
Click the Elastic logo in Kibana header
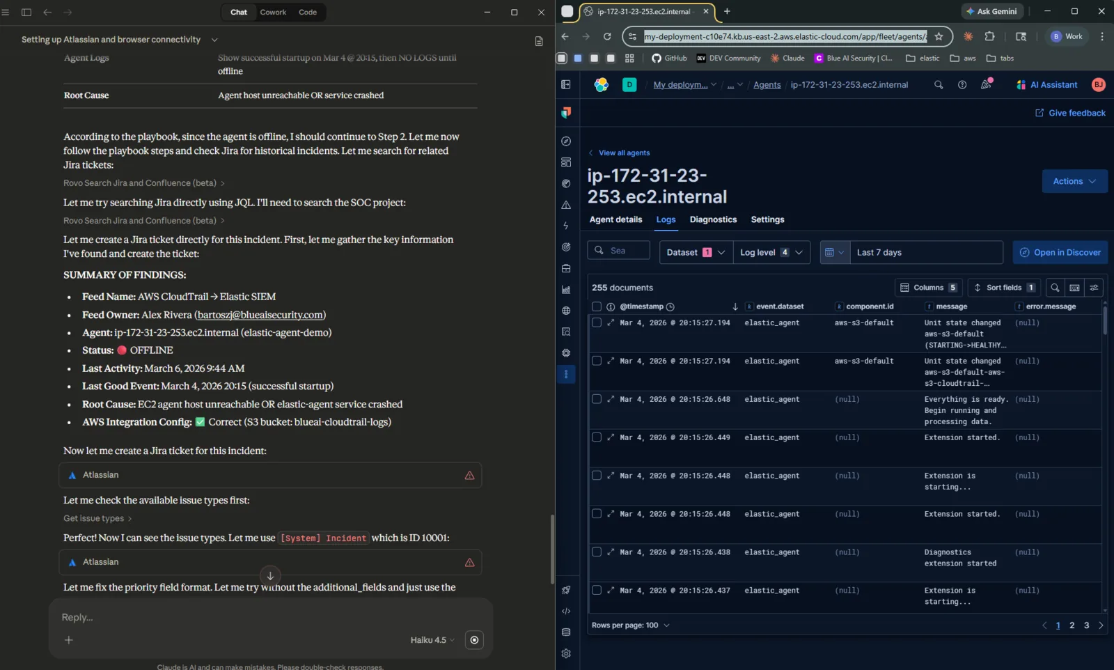click(x=601, y=85)
